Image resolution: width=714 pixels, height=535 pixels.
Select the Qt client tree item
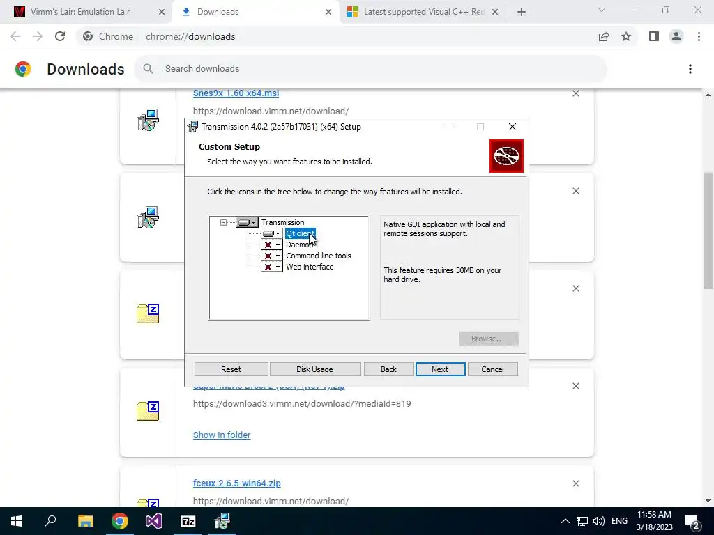(300, 233)
